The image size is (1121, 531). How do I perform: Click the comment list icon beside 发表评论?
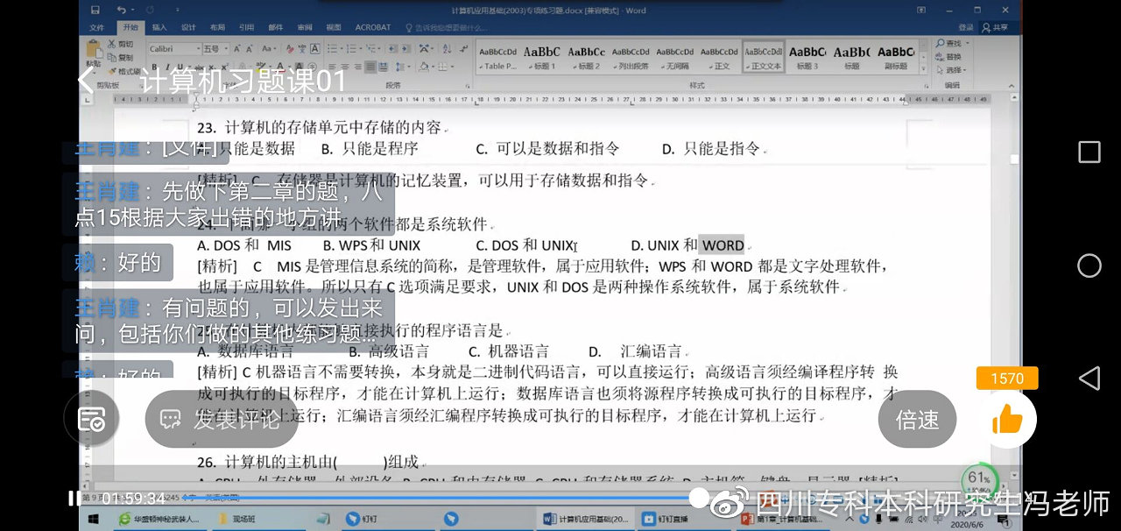tap(91, 419)
